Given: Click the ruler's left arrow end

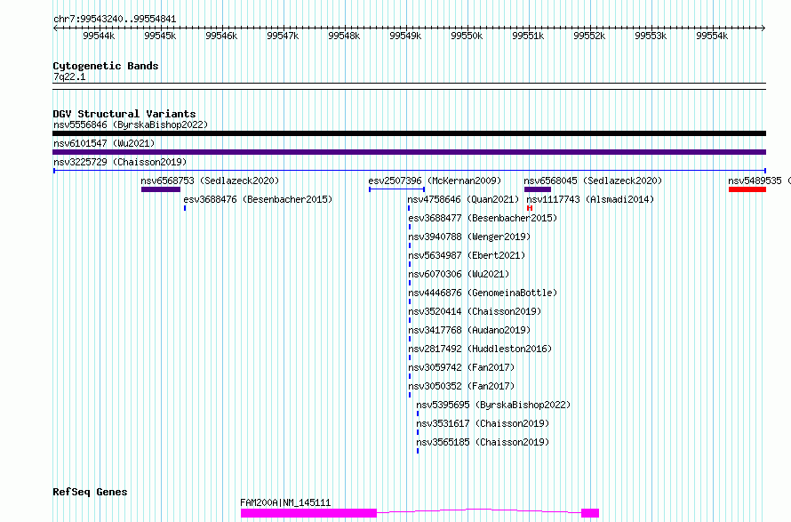Looking at the screenshot, I should point(55,28).
